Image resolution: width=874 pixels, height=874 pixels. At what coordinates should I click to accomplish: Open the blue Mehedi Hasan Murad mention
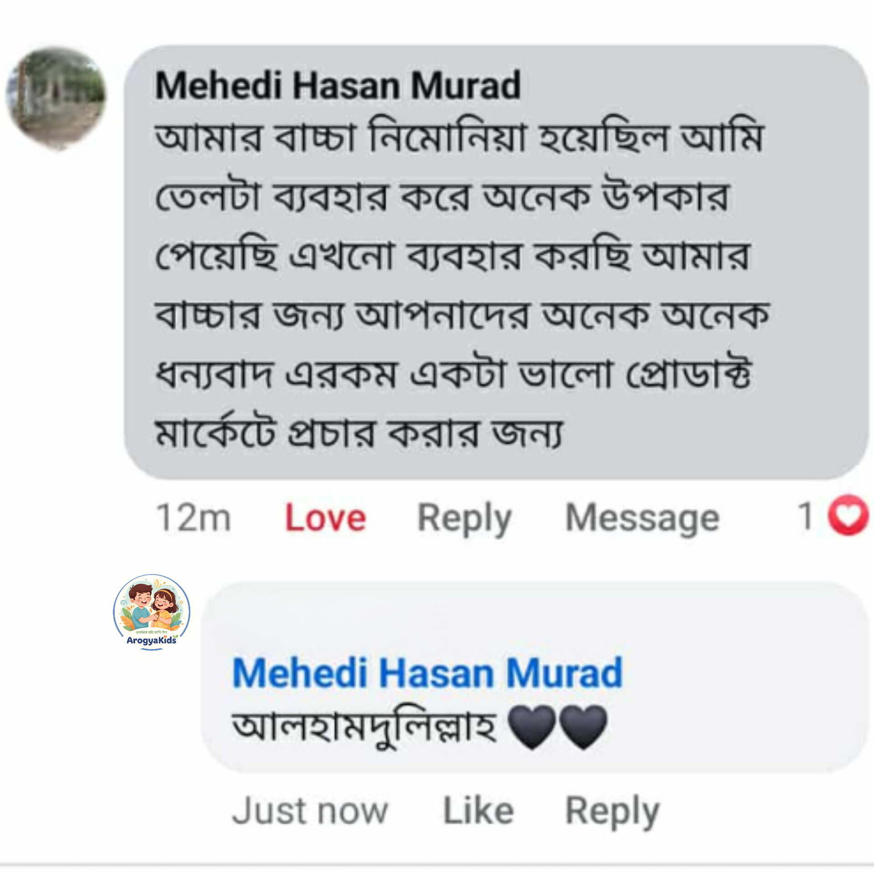coord(427,672)
